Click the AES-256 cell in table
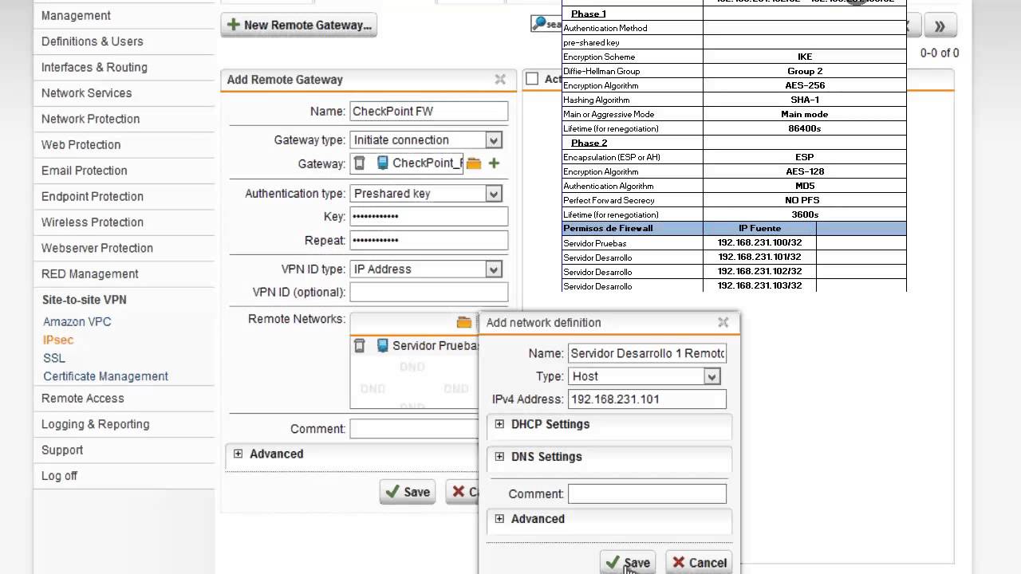 (805, 85)
